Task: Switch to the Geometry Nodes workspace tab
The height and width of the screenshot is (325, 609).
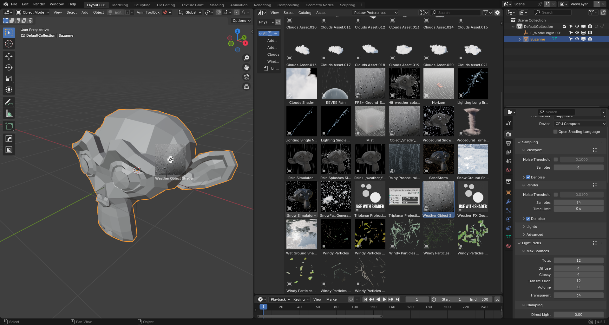Action: coord(319,5)
